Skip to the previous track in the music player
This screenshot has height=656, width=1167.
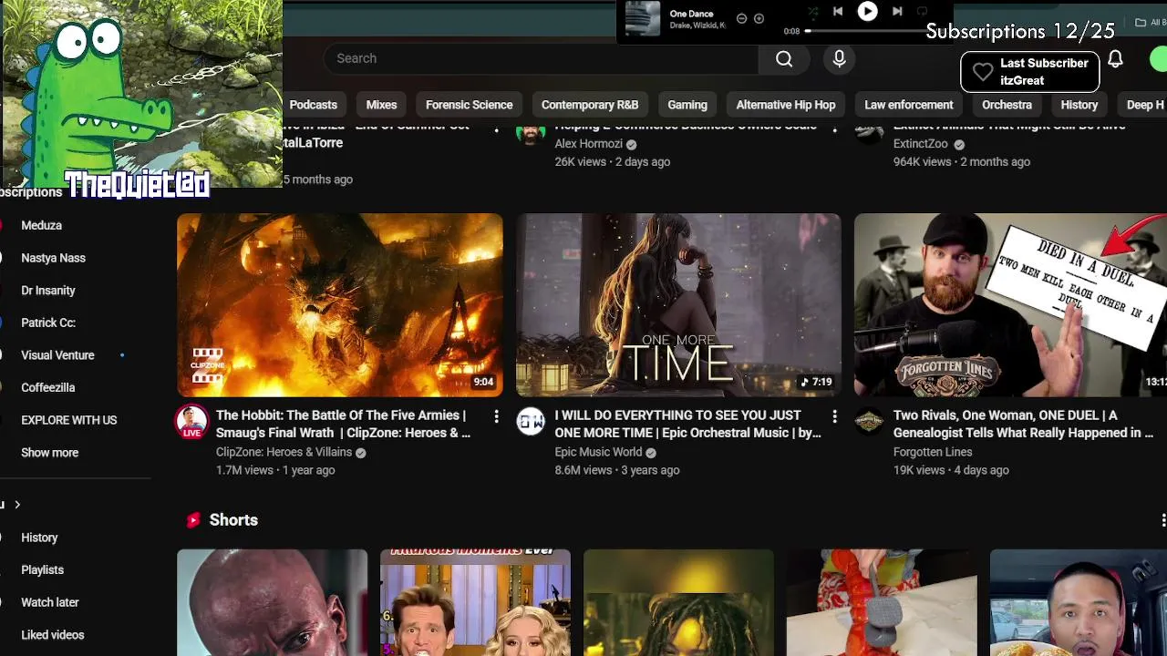click(837, 11)
